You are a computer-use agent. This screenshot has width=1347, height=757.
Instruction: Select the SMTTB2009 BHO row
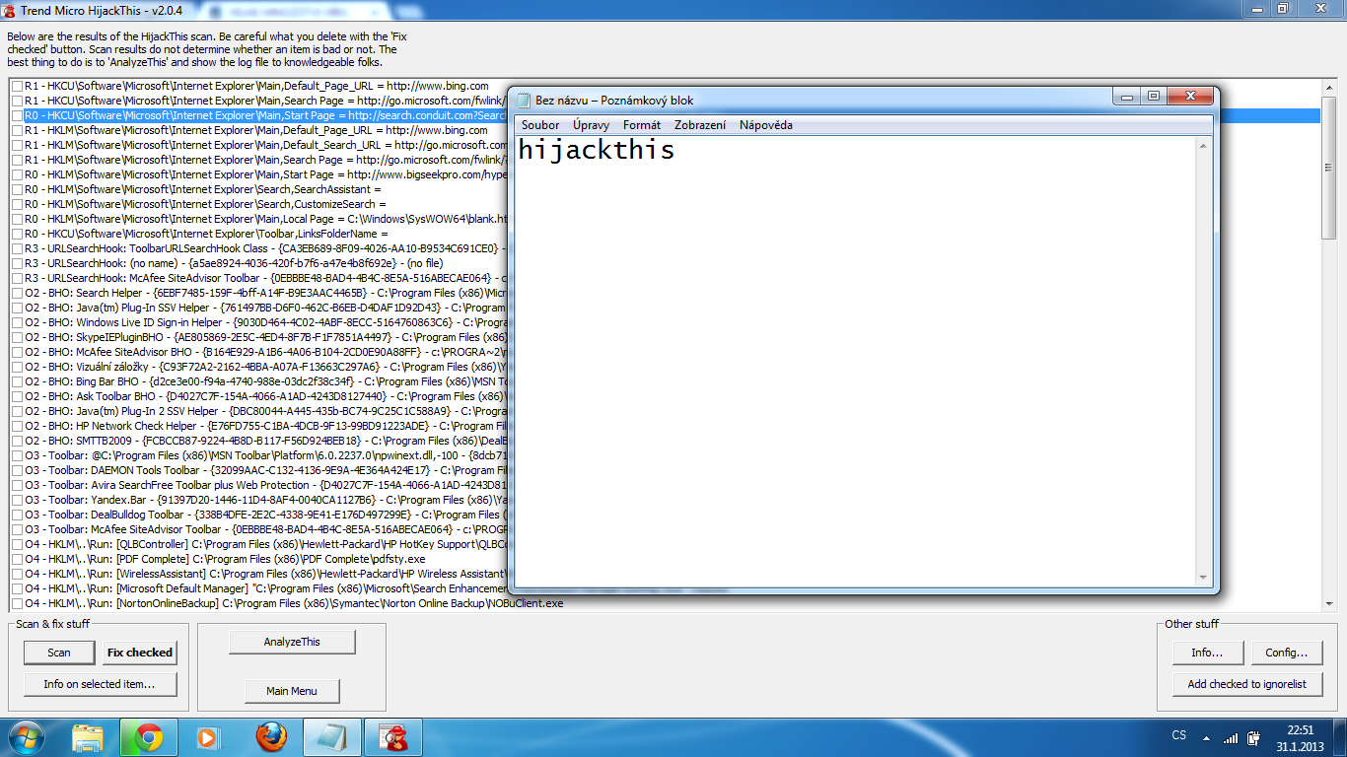pos(264,441)
